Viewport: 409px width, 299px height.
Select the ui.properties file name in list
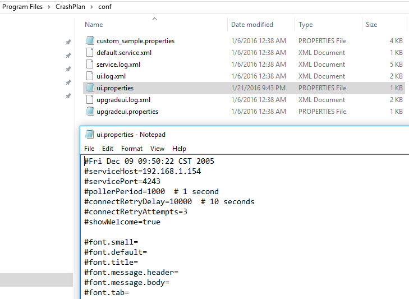tap(115, 88)
